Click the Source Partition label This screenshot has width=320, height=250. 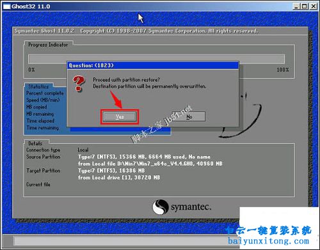point(44,157)
